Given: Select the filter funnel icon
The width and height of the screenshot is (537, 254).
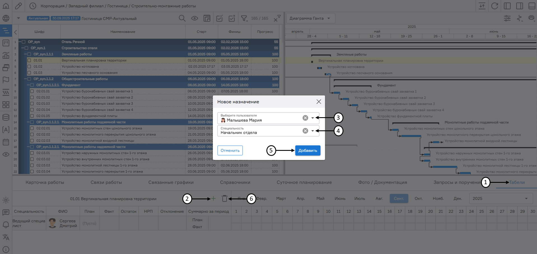Looking at the screenshot, I should 244,18.
